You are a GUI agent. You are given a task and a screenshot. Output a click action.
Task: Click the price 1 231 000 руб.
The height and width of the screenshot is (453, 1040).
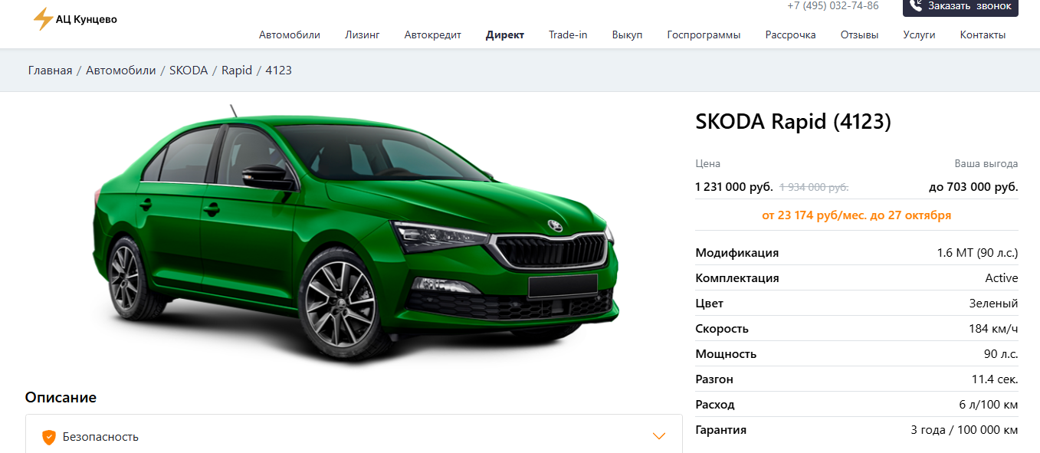point(734,187)
